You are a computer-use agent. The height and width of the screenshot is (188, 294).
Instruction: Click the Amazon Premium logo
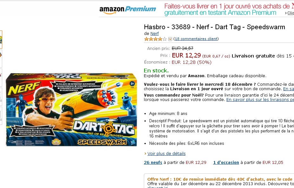click(128, 10)
